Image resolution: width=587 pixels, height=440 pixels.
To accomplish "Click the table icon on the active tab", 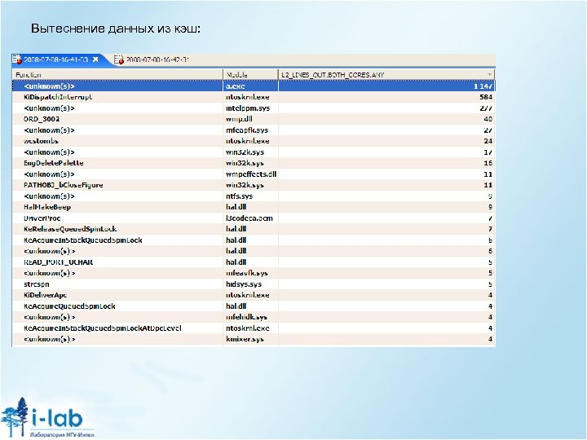I will tap(16, 59).
